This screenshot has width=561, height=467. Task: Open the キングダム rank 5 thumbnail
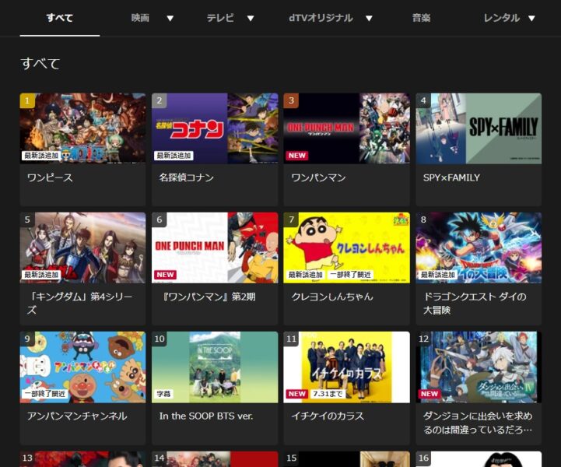click(82, 248)
